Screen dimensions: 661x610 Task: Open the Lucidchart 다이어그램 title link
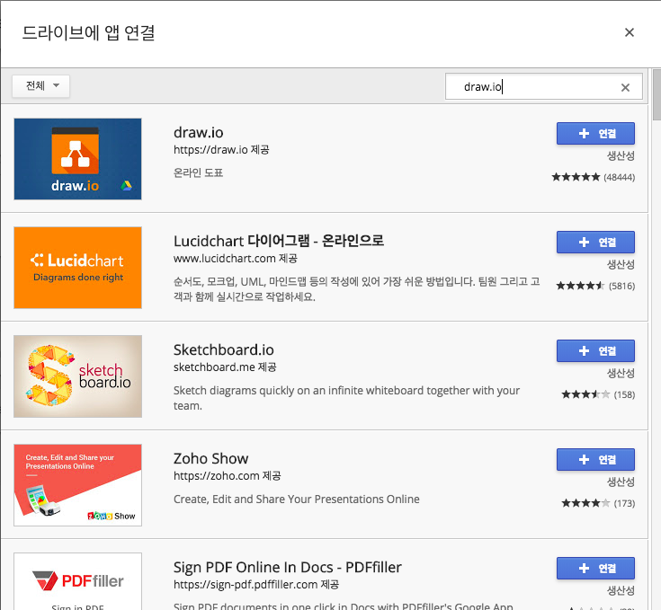(279, 241)
